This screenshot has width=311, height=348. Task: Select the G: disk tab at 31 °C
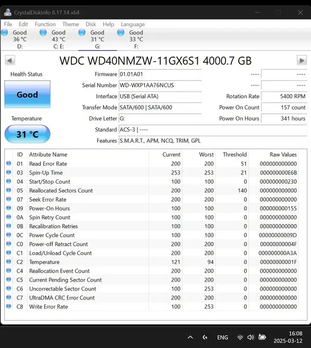coord(97,39)
